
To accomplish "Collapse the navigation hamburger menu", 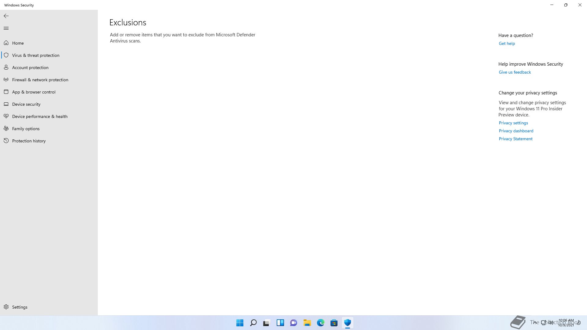I will point(6,28).
